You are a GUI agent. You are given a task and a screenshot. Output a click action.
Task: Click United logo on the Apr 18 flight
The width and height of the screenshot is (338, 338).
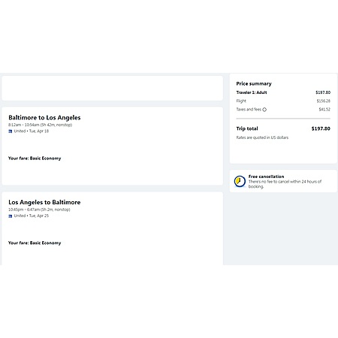click(11, 131)
